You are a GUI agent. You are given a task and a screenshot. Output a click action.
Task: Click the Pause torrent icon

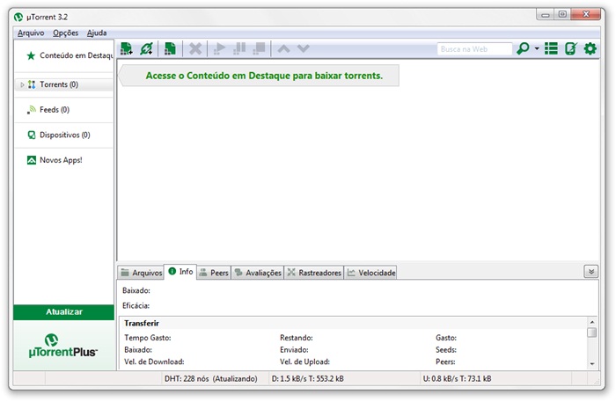tap(239, 48)
